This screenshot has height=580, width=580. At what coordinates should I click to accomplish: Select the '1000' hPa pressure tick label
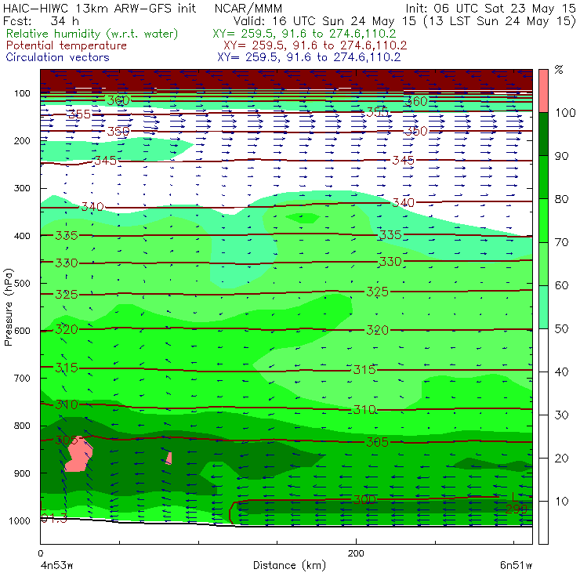coord(20,520)
